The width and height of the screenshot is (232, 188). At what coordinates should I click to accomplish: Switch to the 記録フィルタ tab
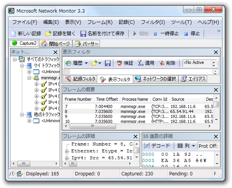coord(80,79)
